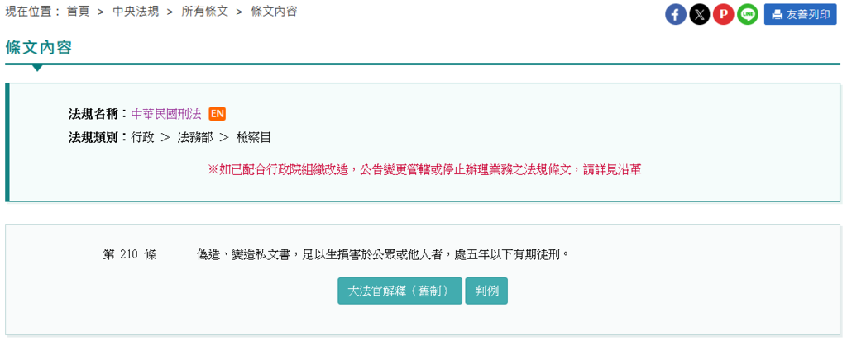This screenshot has width=847, height=341.
Task: Open the 友善列印 print-friendly view
Action: [x=801, y=15]
